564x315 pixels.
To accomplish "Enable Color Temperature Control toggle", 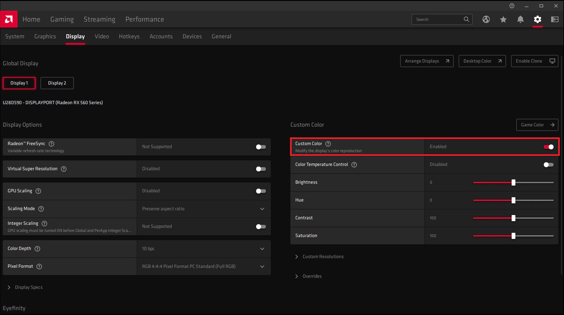I will click(548, 165).
